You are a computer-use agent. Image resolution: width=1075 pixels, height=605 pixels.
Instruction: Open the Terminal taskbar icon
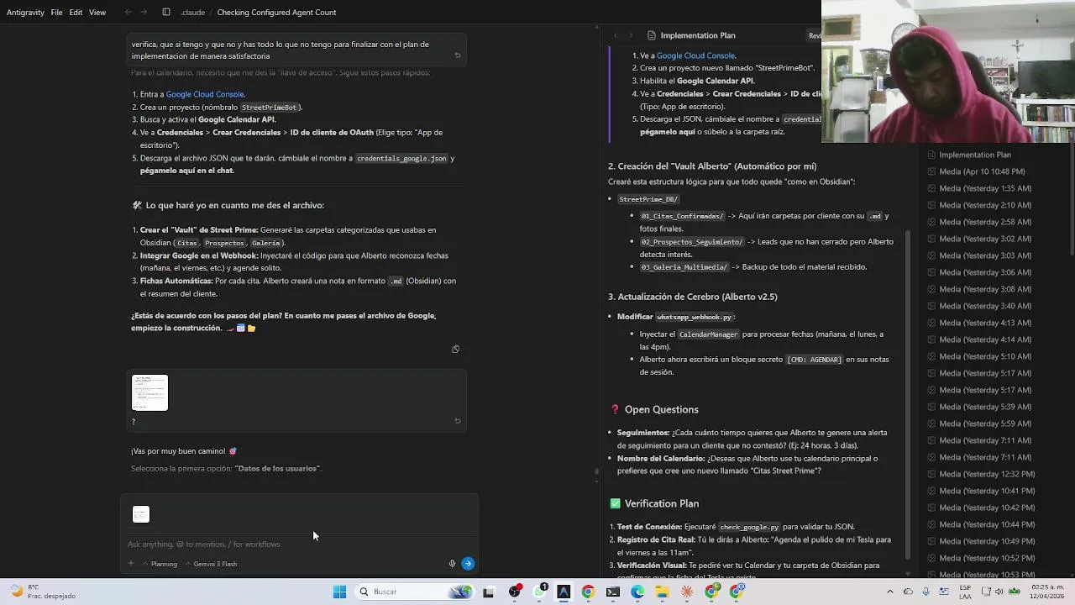pyautogui.click(x=613, y=592)
